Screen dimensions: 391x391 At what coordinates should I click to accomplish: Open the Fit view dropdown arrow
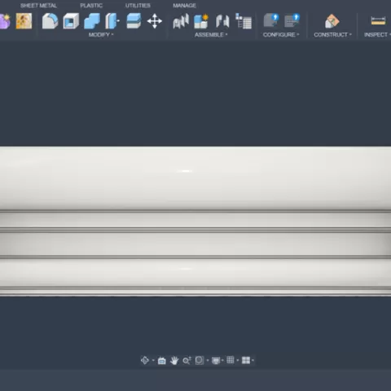click(208, 361)
